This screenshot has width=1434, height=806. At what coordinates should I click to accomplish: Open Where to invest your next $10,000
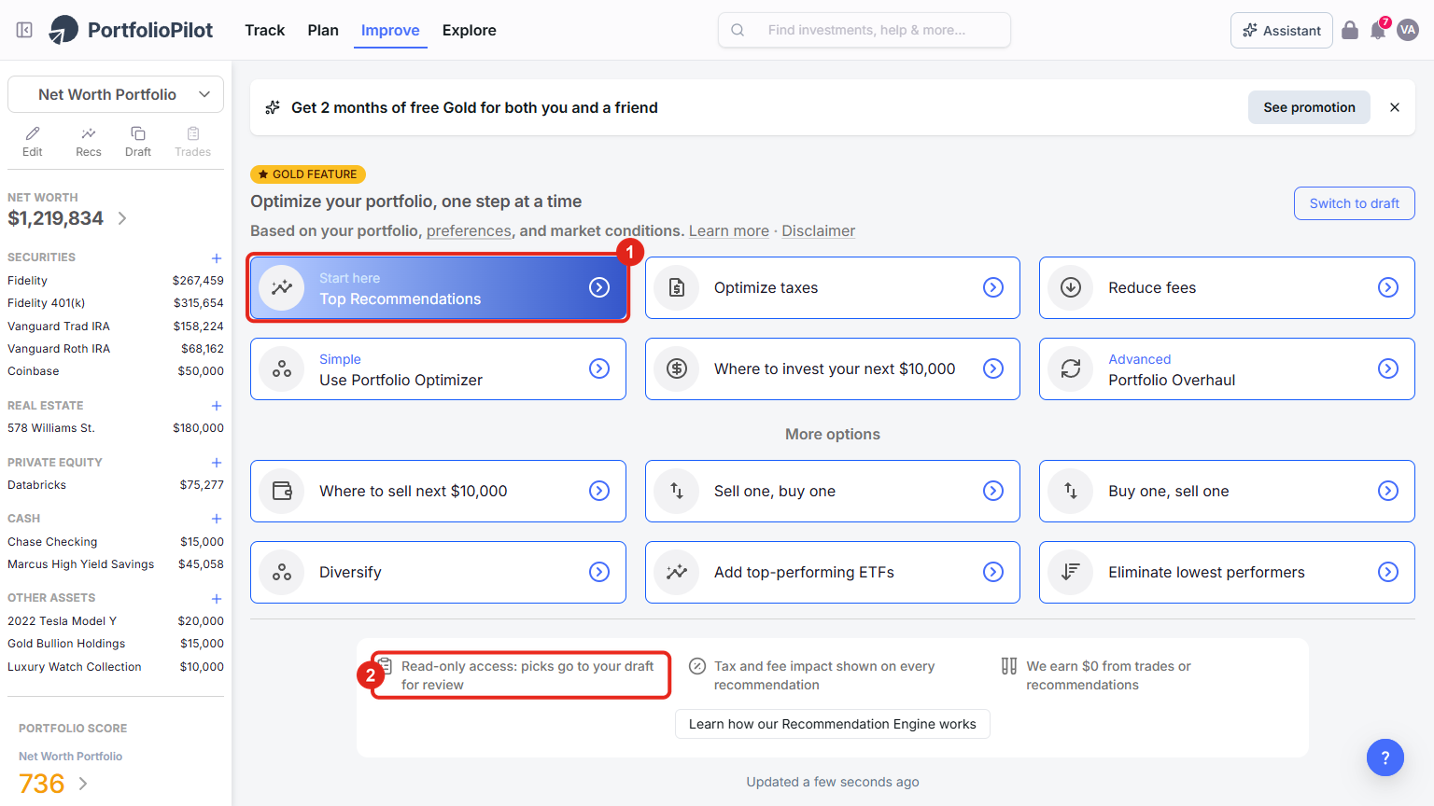833,368
